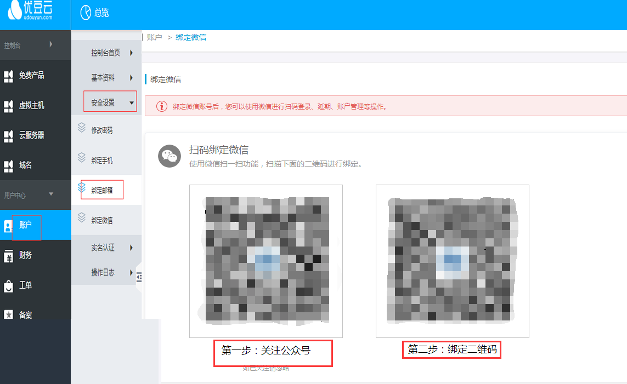Open 财务 in the left sidebar
Image resolution: width=627 pixels, height=384 pixels.
point(25,255)
